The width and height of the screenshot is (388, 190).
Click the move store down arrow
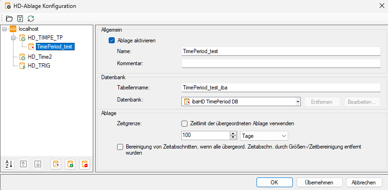(x=38, y=164)
